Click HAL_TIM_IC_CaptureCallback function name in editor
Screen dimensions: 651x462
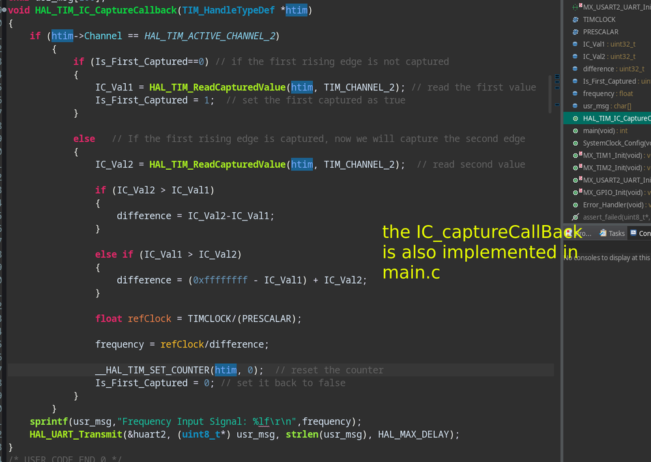(106, 10)
